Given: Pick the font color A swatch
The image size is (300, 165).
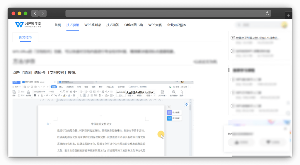Looking at the screenshot, I should click(x=69, y=95).
